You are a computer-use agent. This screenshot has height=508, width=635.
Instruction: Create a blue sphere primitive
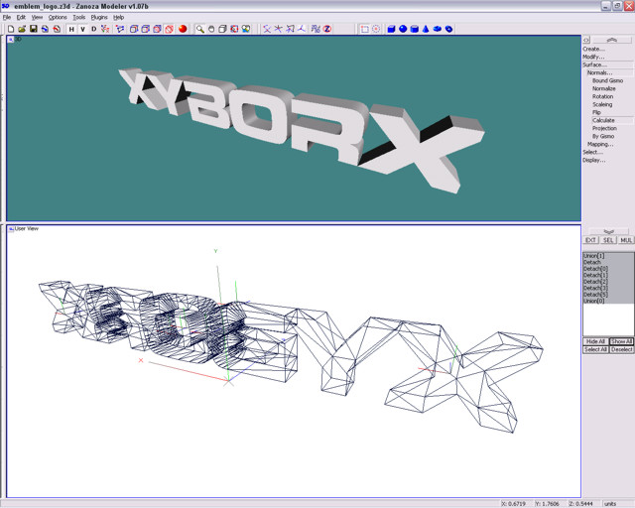(403, 29)
